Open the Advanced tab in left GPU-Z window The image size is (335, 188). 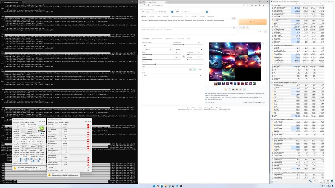click(x=27, y=122)
